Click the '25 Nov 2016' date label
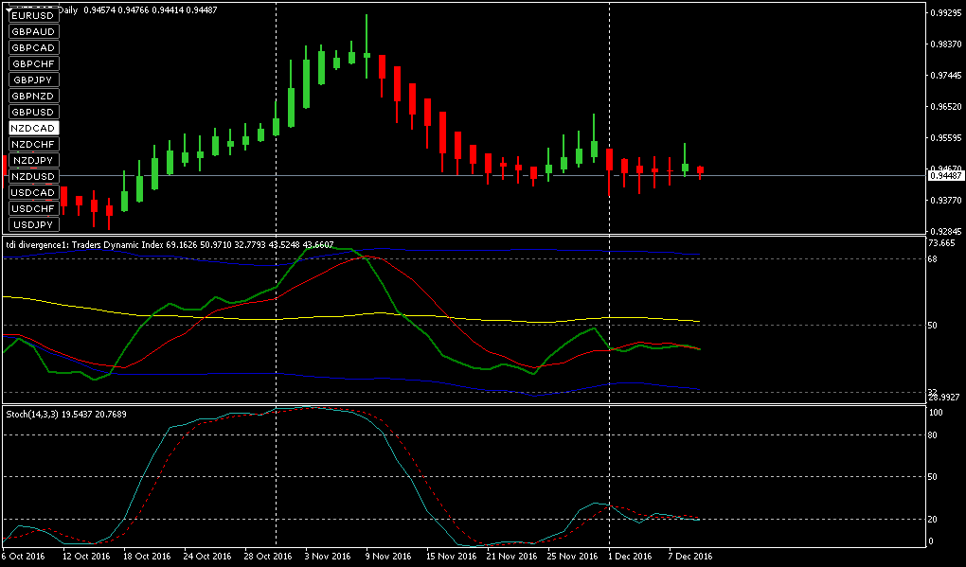The width and height of the screenshot is (966, 567). tap(570, 556)
